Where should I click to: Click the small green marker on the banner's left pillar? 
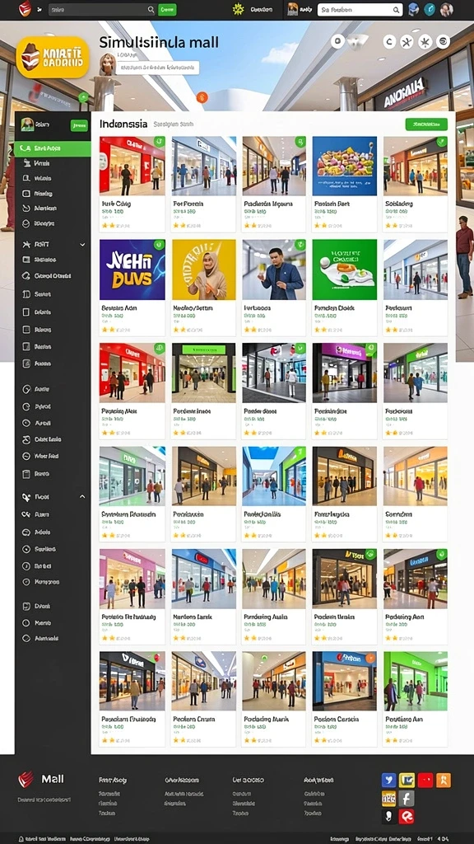(x=83, y=97)
